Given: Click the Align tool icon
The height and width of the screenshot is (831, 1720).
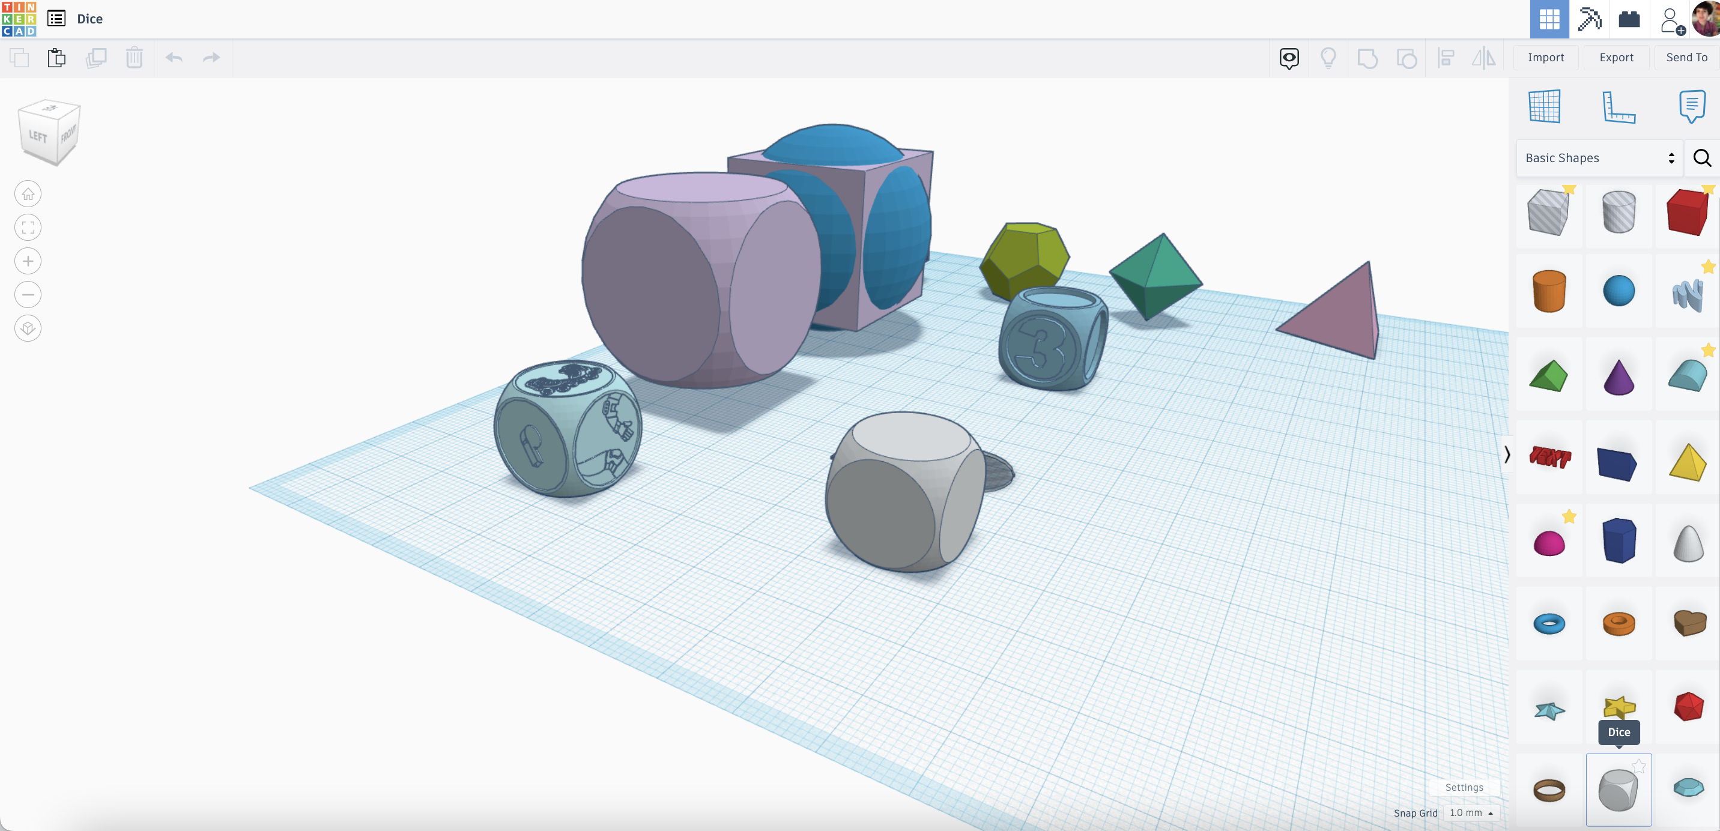Looking at the screenshot, I should (x=1446, y=58).
